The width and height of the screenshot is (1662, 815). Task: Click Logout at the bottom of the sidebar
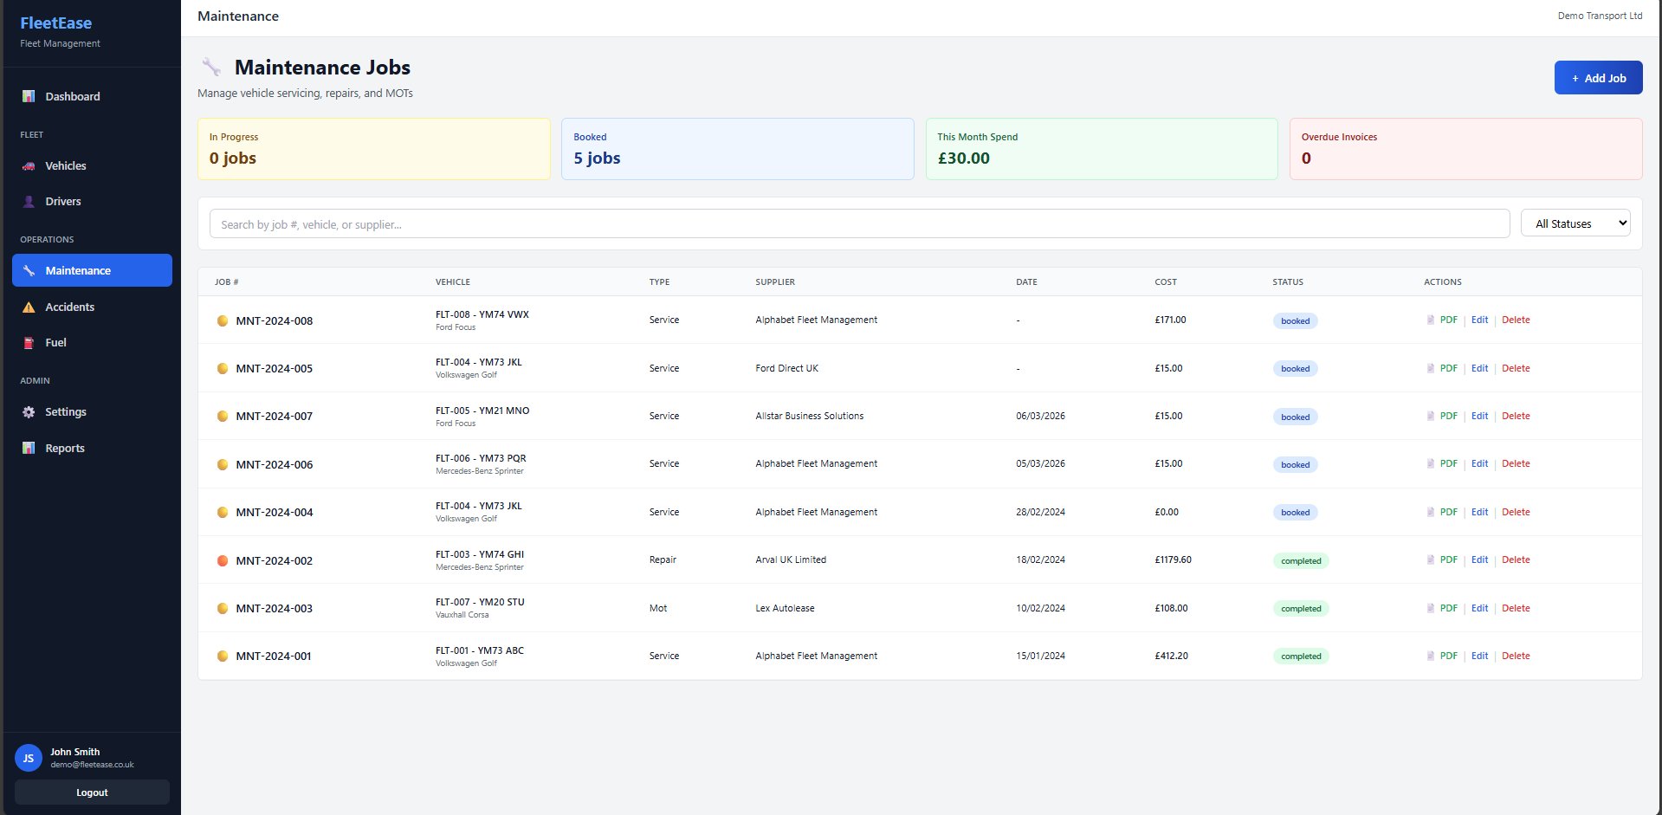[x=92, y=792]
